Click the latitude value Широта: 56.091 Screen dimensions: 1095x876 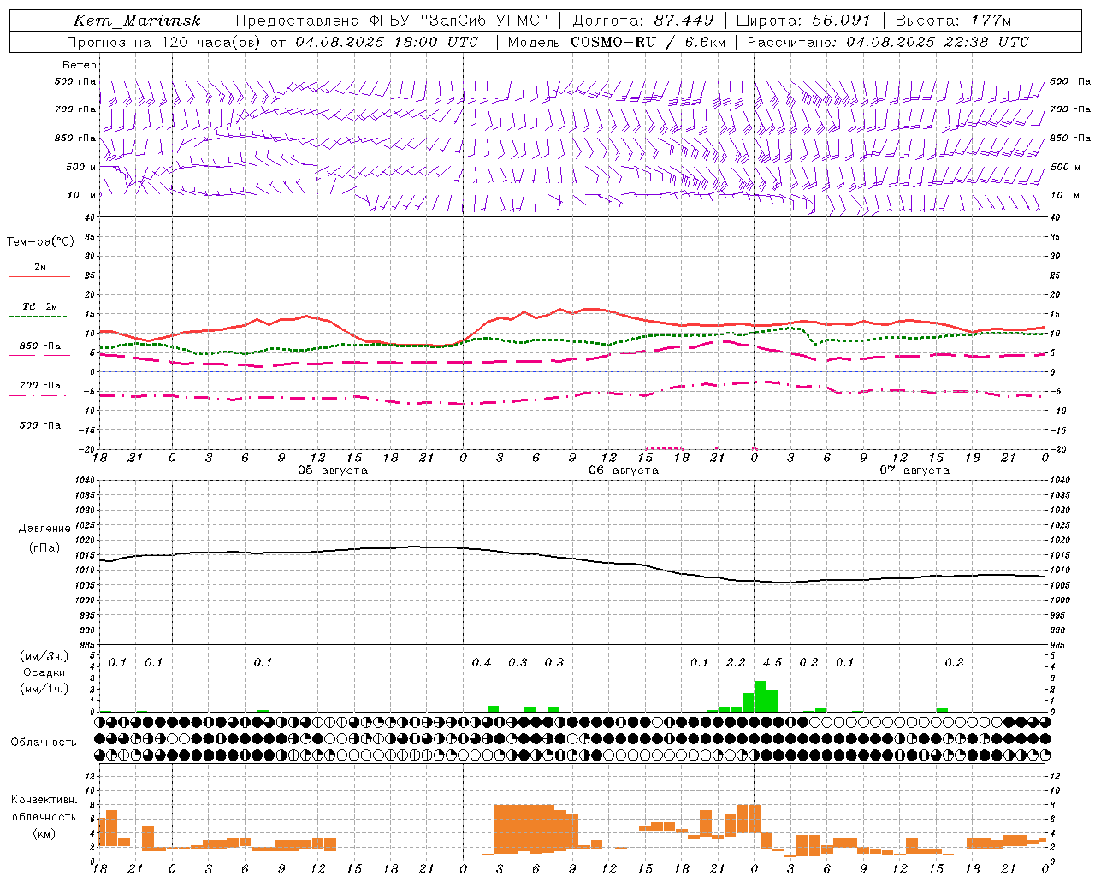[803, 20]
